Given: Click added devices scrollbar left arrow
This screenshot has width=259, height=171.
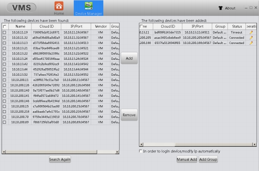Looking at the screenshot, I should (x=141, y=144).
